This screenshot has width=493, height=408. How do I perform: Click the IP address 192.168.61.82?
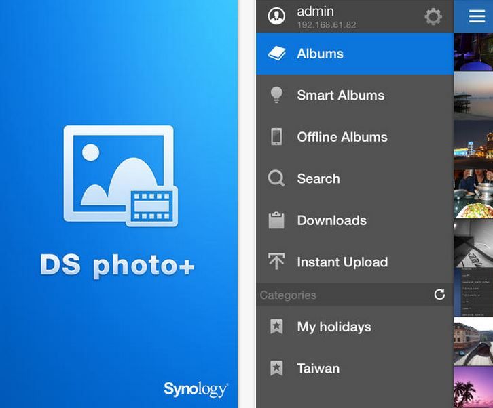click(327, 25)
